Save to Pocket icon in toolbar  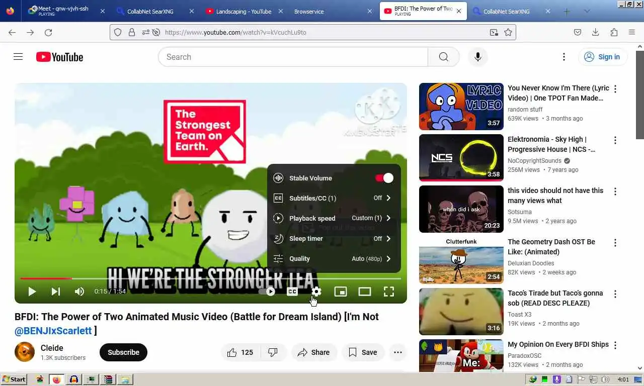578,32
